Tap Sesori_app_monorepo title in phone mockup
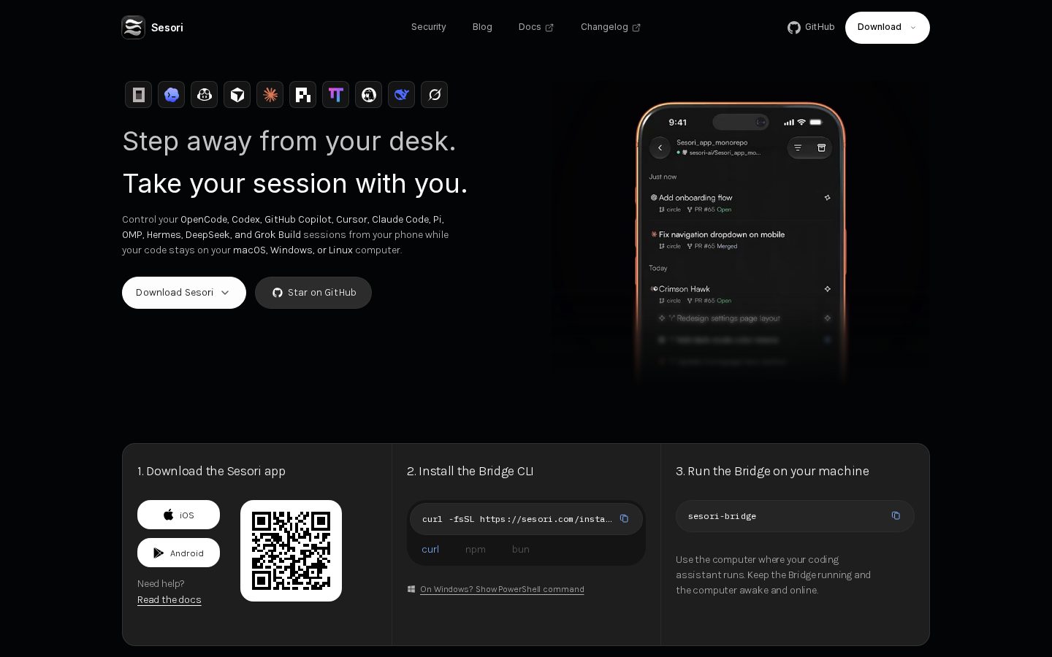Image resolution: width=1052 pixels, height=657 pixels. point(712,142)
